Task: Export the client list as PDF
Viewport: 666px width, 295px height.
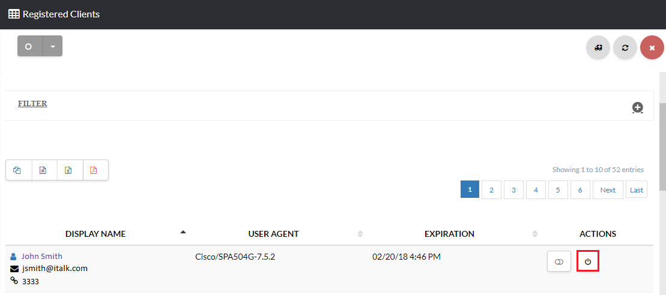Action: (94, 170)
